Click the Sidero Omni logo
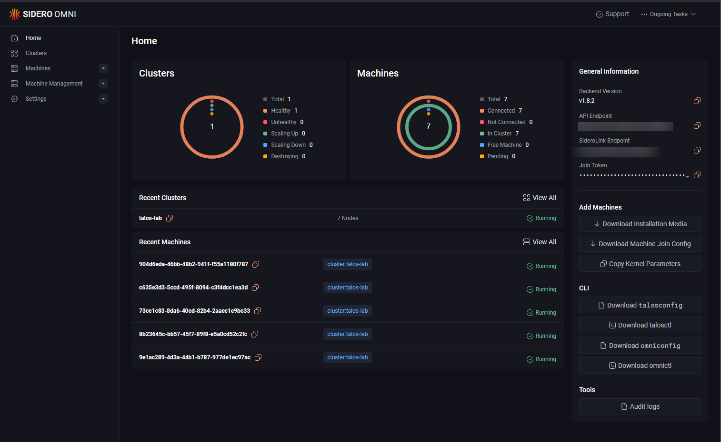The image size is (721, 442). coord(43,14)
